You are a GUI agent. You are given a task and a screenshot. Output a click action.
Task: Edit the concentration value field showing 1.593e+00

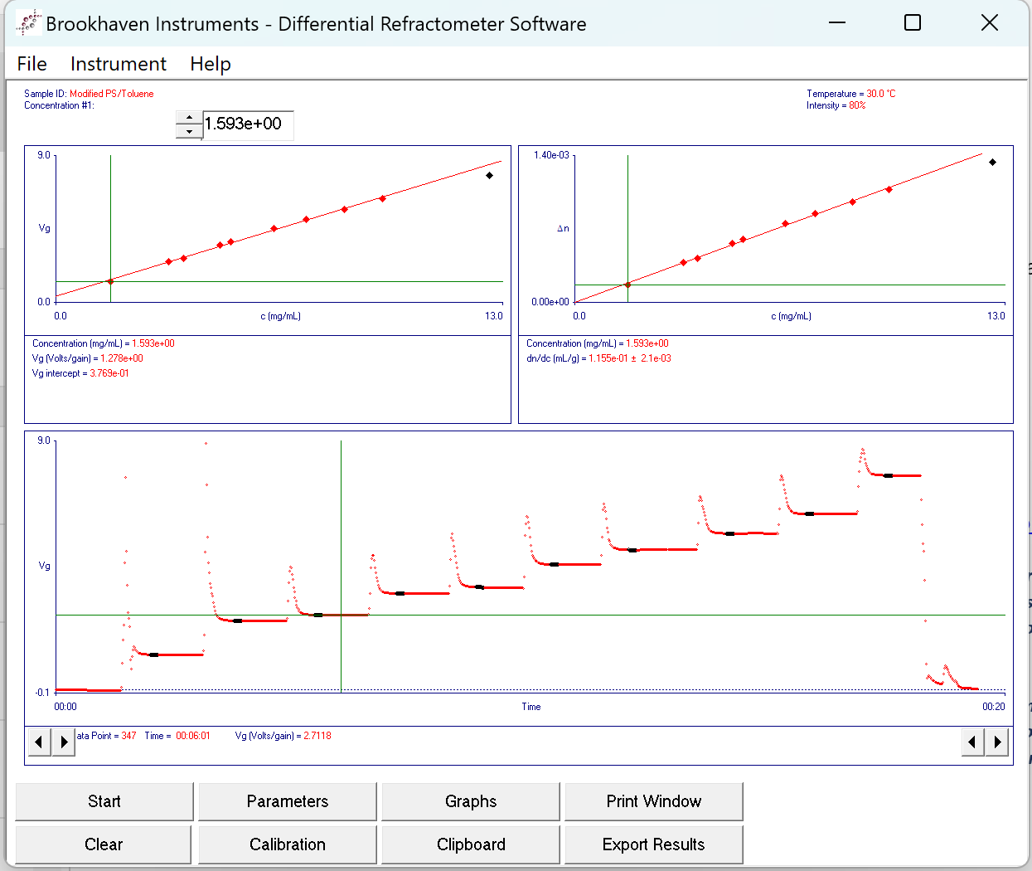pyautogui.click(x=248, y=124)
